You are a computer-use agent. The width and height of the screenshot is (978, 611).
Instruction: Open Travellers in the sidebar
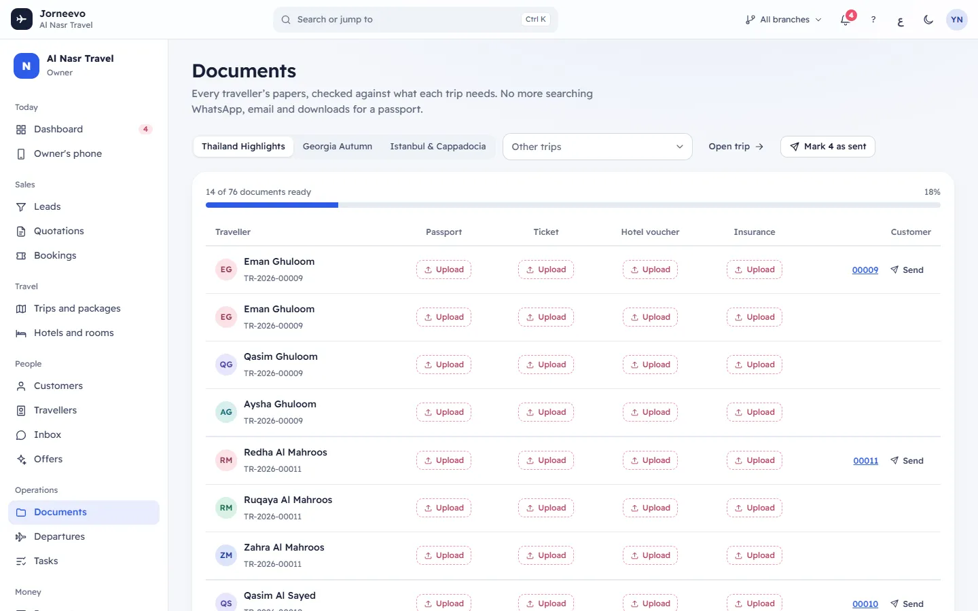[x=84, y=410]
